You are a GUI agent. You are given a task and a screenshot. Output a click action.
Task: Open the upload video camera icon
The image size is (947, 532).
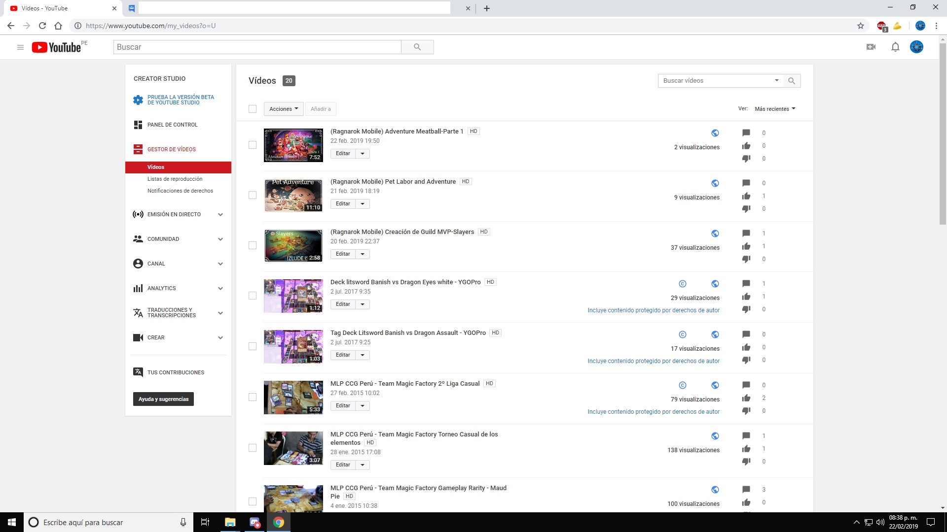click(x=871, y=47)
